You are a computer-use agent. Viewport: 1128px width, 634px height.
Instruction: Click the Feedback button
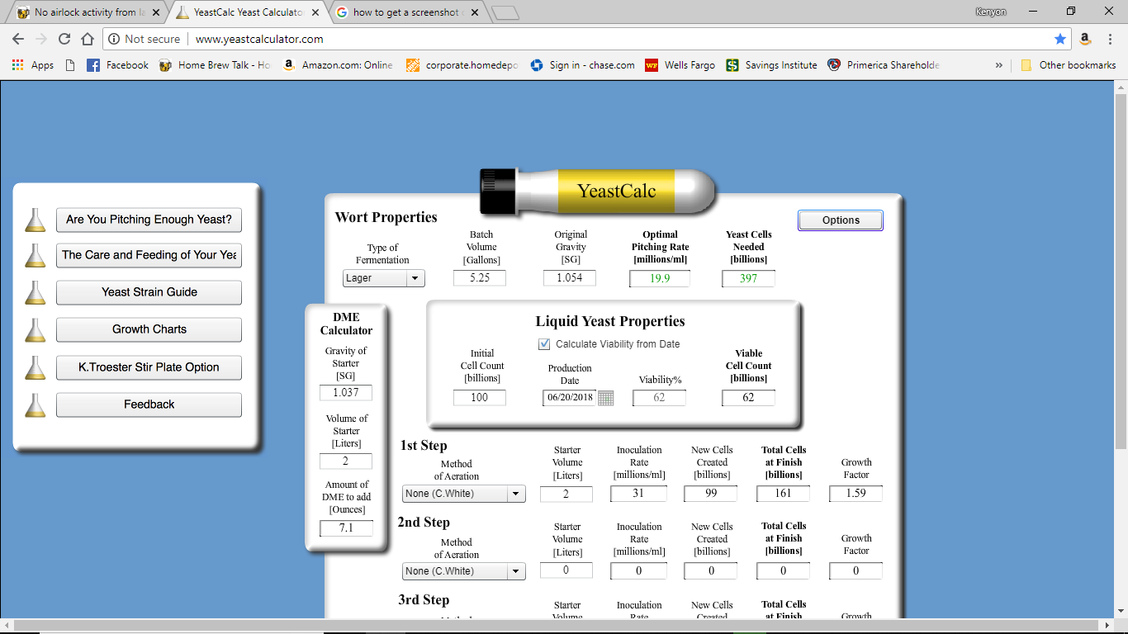coord(149,405)
